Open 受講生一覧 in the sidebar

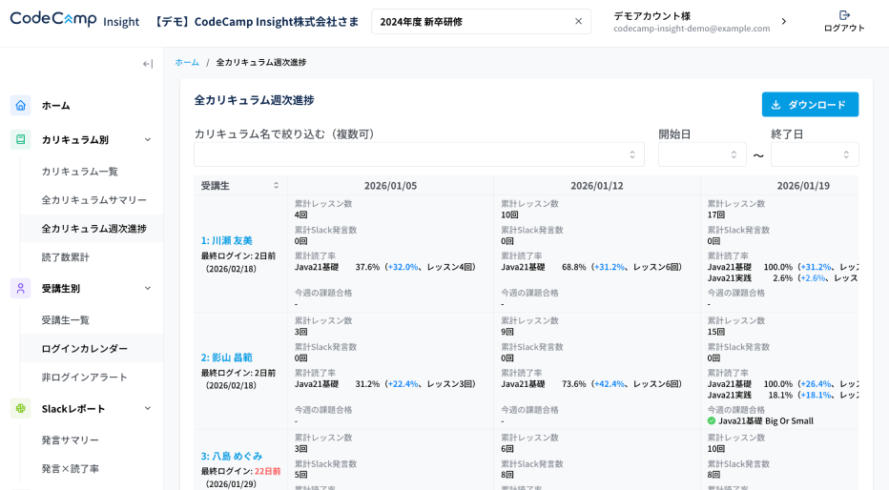[x=65, y=320]
